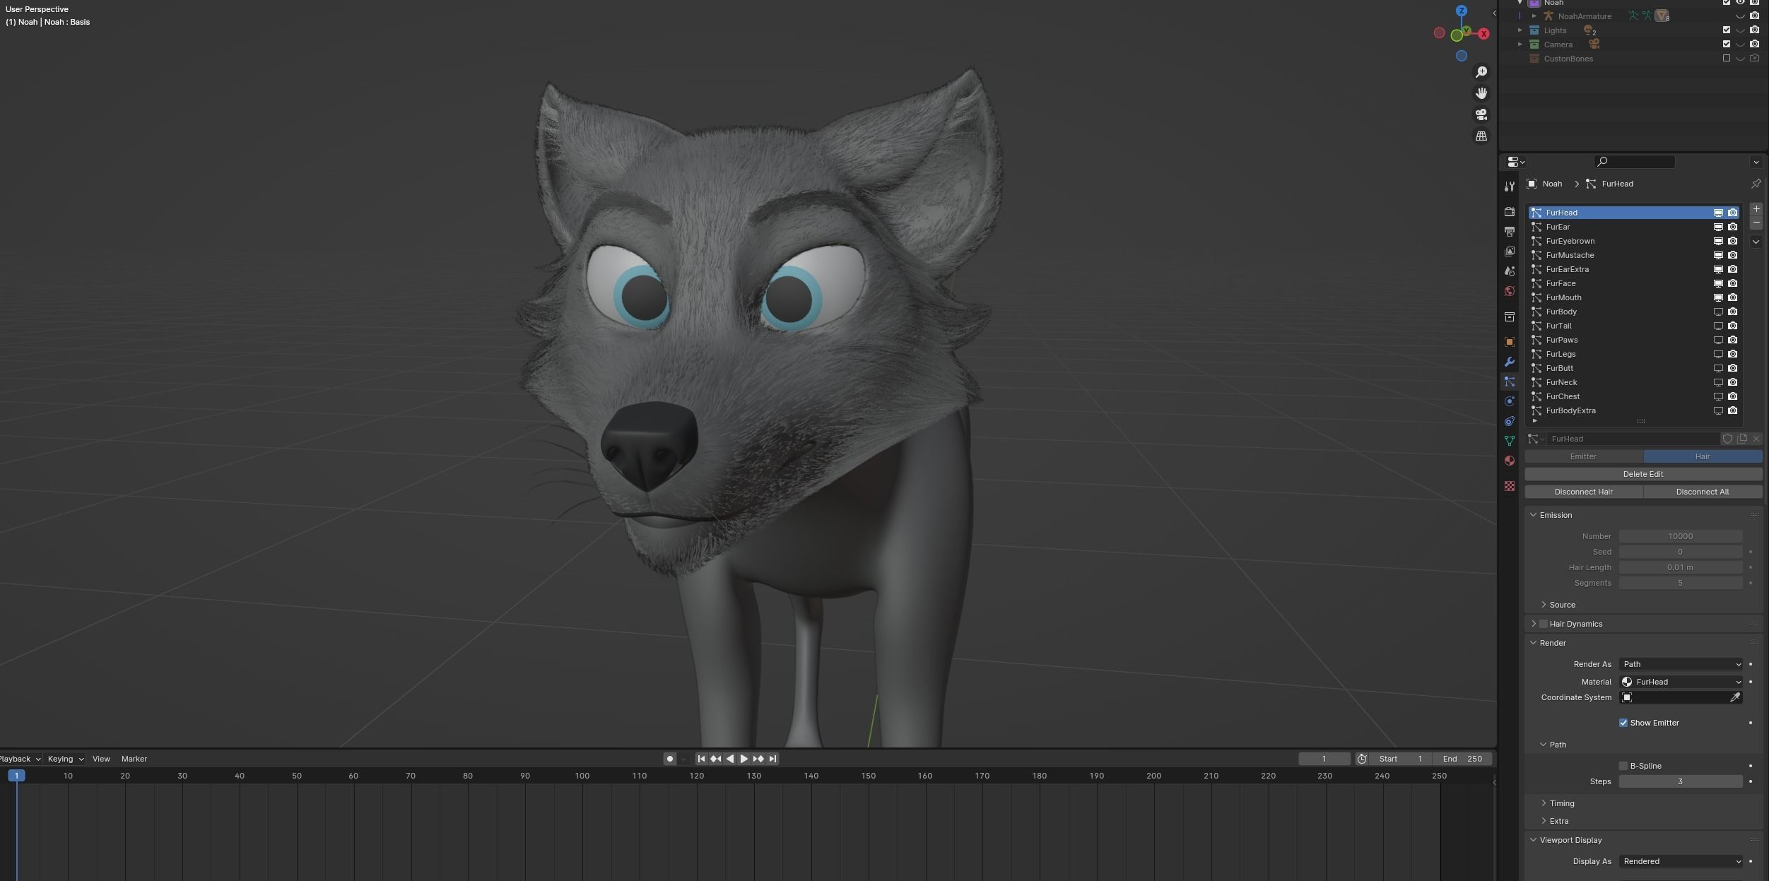Open the Object properties tab
The image size is (1769, 881).
(1509, 342)
